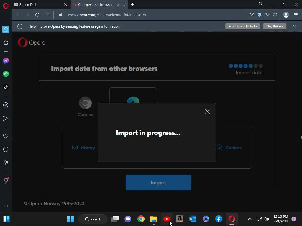Open the Player sidebar icon
The image size is (302, 226).
click(6, 105)
